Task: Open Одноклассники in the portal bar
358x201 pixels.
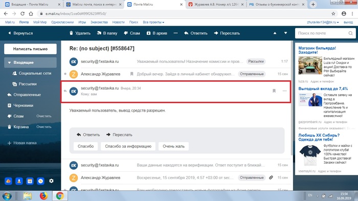Action: tap(62, 22)
